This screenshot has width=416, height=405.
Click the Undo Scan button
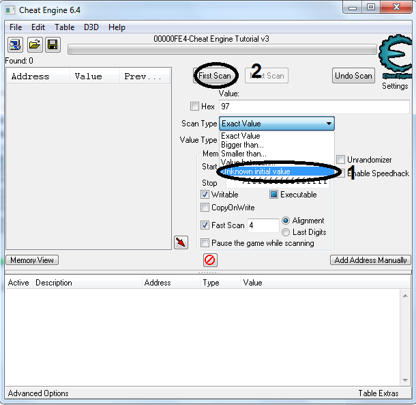coord(353,76)
